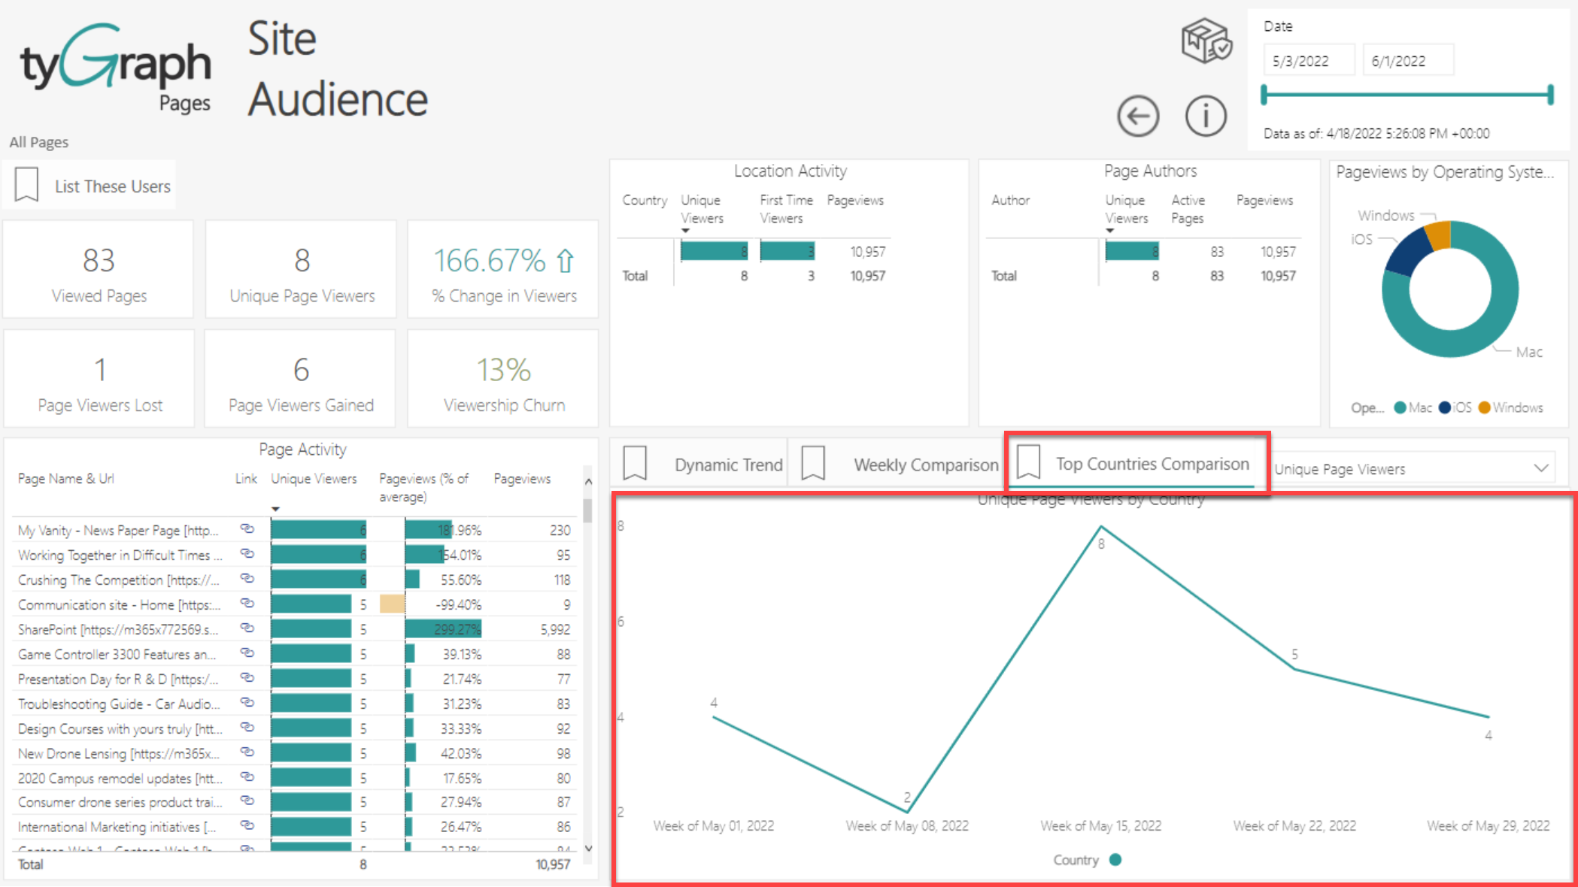Switch to Weekly Comparison tab
Viewport: 1578px width, 887px height.
click(x=925, y=465)
